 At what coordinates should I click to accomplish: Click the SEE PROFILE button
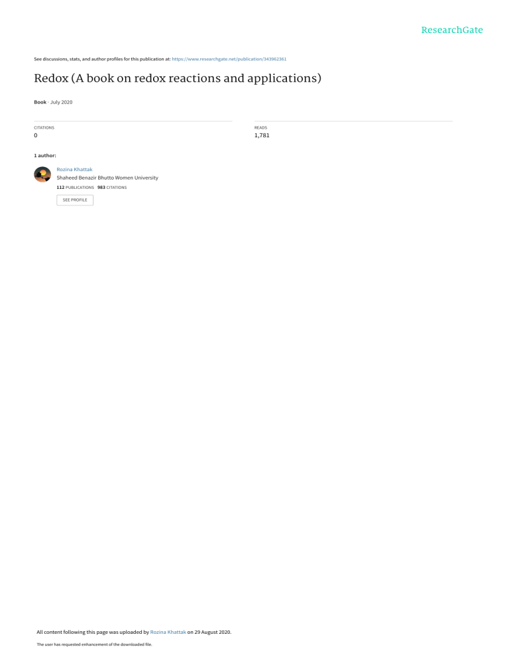click(x=75, y=200)
